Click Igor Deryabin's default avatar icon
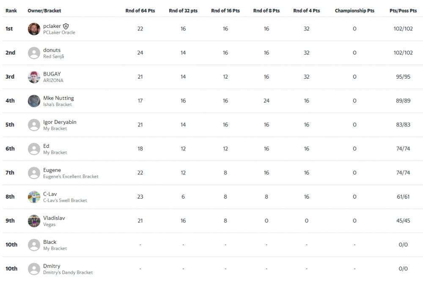The height and width of the screenshot is (281, 423). 34,125
